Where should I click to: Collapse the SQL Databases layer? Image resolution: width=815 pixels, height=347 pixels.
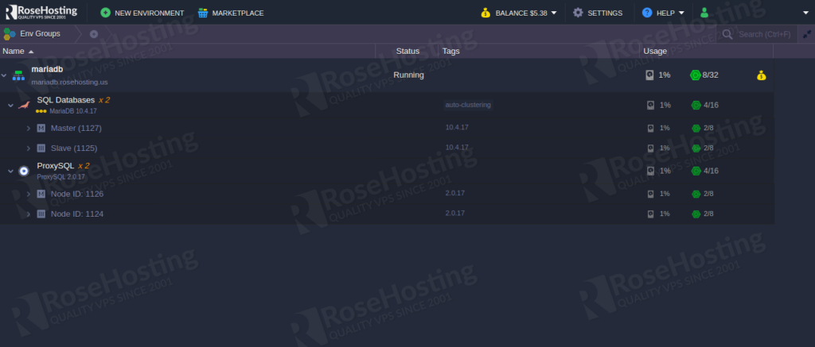pyautogui.click(x=10, y=105)
